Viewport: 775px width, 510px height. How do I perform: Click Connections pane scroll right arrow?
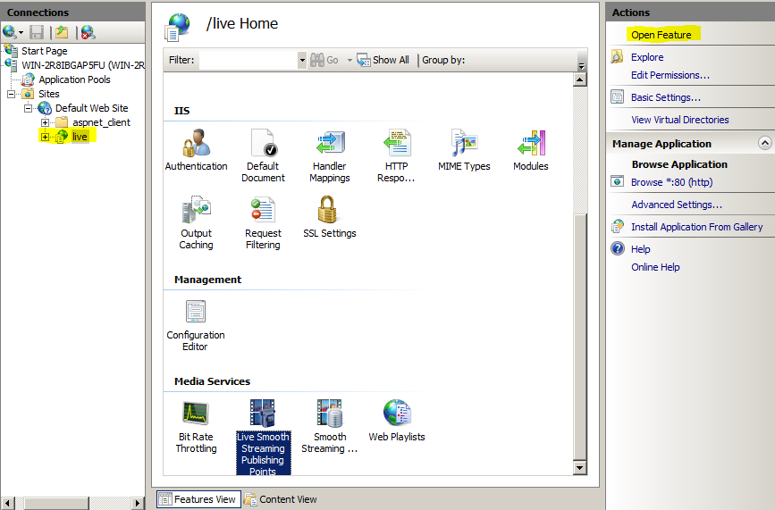[138, 503]
